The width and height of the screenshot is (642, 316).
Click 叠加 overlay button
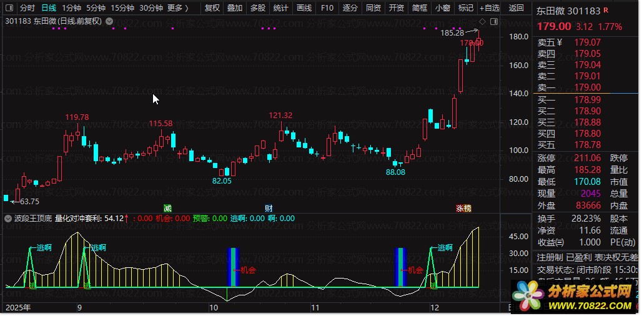[235, 7]
